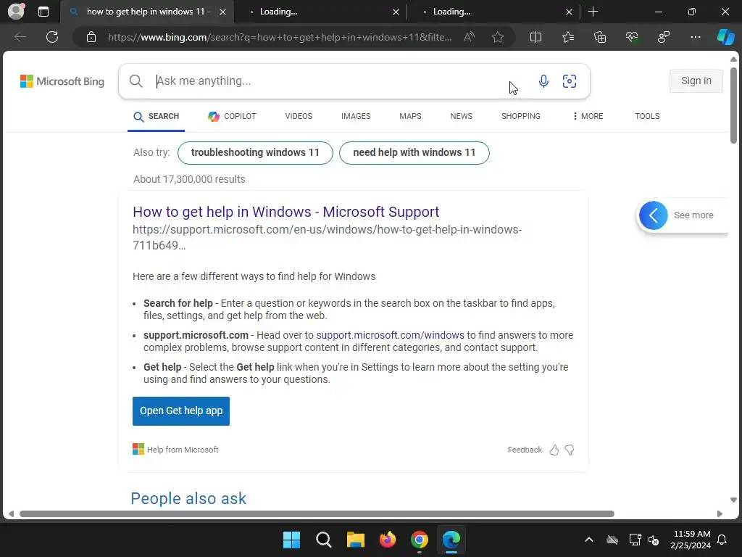
Task: Click the muted volume tray icon
Action: tap(654, 540)
